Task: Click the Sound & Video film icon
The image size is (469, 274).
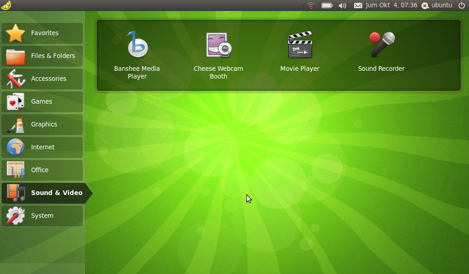Action: coord(16,193)
